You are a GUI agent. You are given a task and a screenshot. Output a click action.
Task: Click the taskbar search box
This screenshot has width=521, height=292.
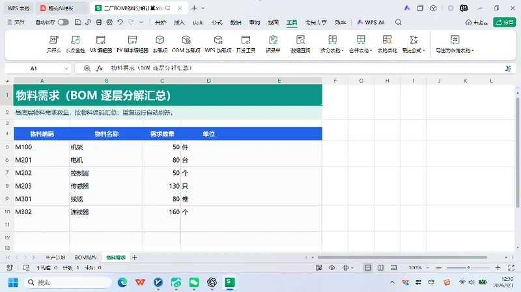68,282
